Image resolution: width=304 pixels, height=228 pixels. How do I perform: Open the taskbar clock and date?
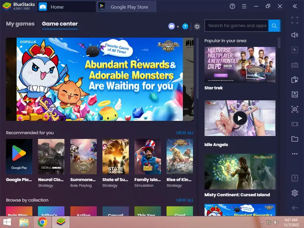pos(291,222)
